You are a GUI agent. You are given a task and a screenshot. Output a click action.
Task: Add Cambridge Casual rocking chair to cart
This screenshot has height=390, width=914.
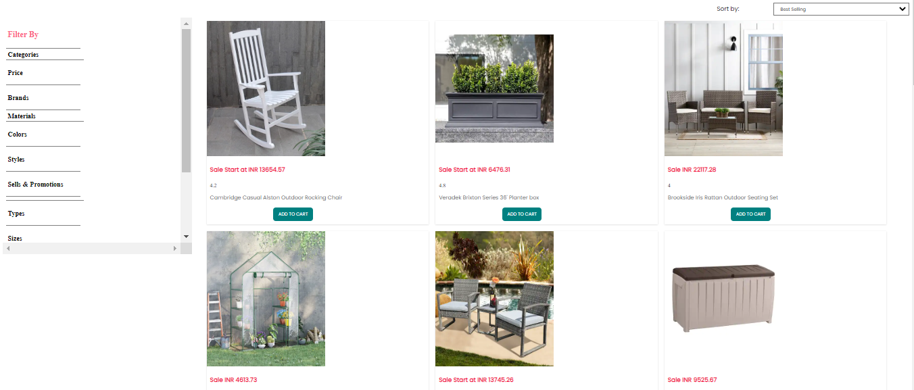293,214
